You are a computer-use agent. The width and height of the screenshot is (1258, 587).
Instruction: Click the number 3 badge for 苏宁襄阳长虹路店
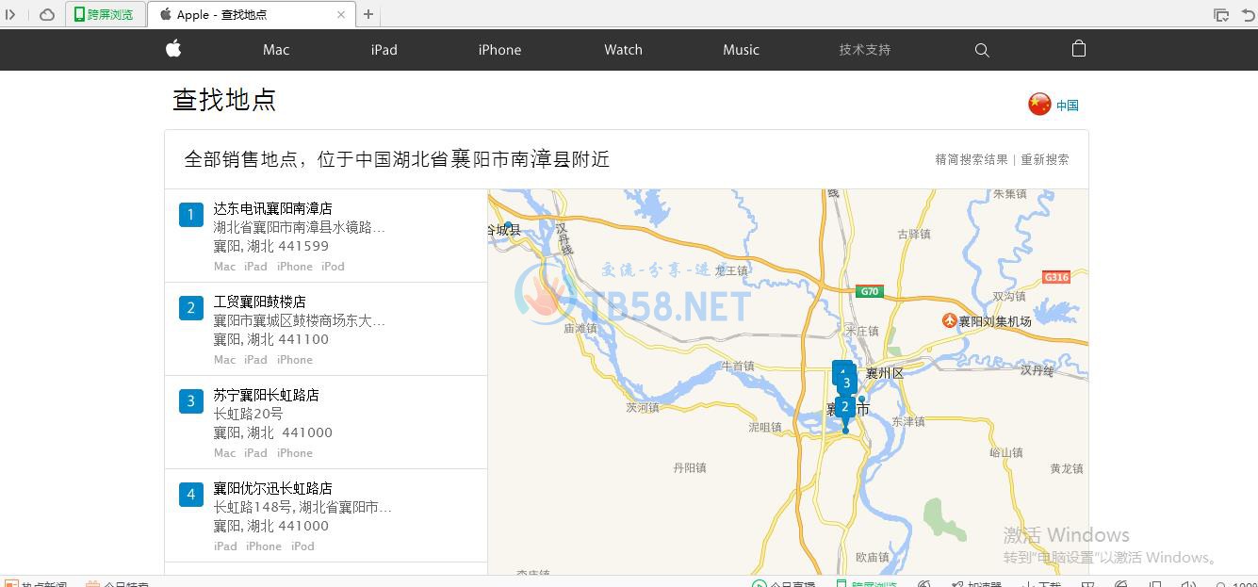(190, 401)
